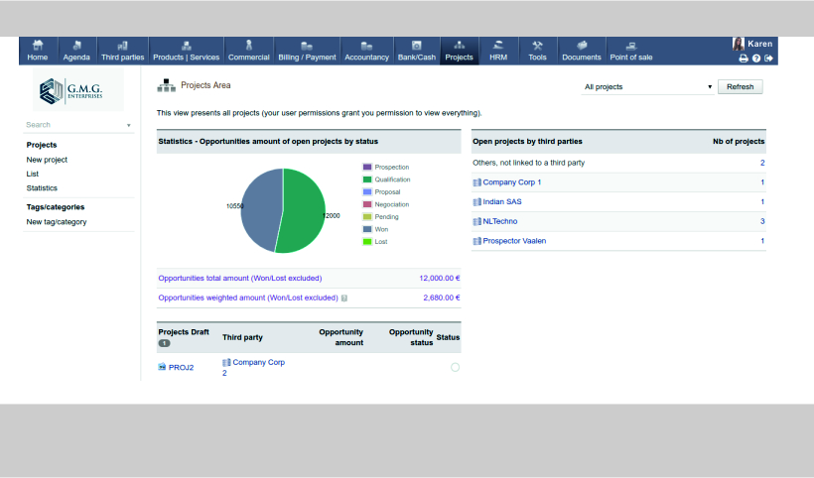Click the weighted amount help icon
The height and width of the screenshot is (478, 814).
pyautogui.click(x=344, y=298)
